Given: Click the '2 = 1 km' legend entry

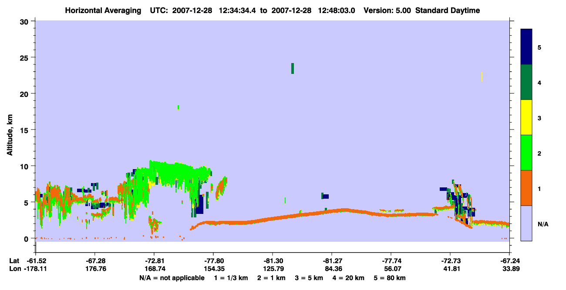Looking at the screenshot, I should [272, 278].
